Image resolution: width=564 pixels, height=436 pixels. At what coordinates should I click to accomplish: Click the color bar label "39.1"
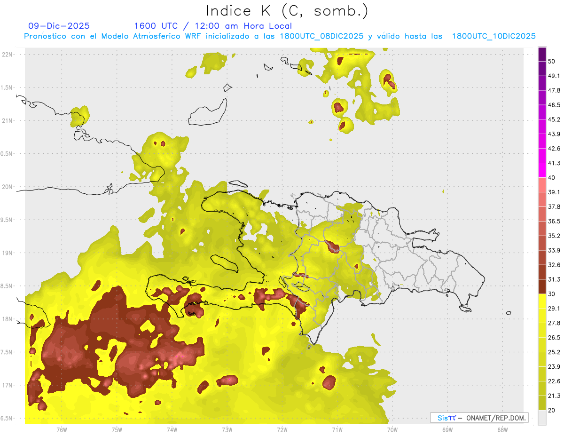point(554,192)
